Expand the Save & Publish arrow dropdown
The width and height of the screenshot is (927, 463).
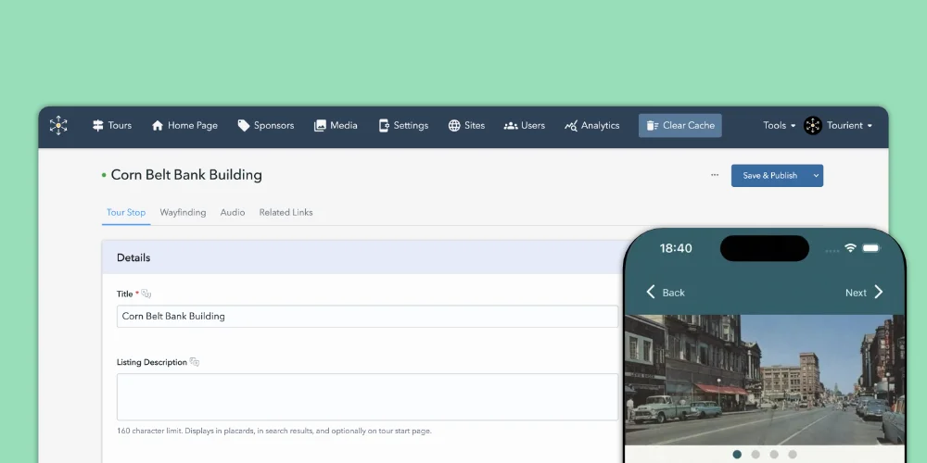[x=816, y=175]
